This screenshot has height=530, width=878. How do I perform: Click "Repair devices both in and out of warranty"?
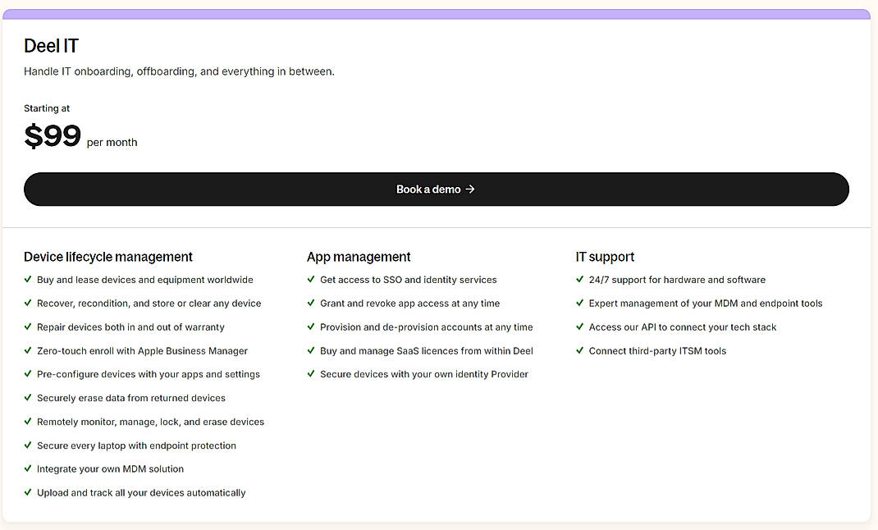coord(130,327)
